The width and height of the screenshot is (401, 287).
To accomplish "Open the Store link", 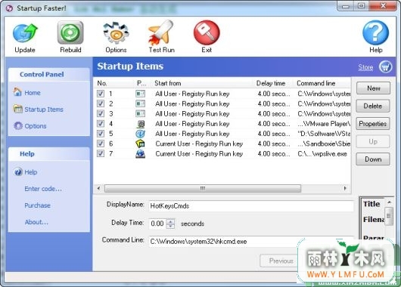I will [x=365, y=67].
